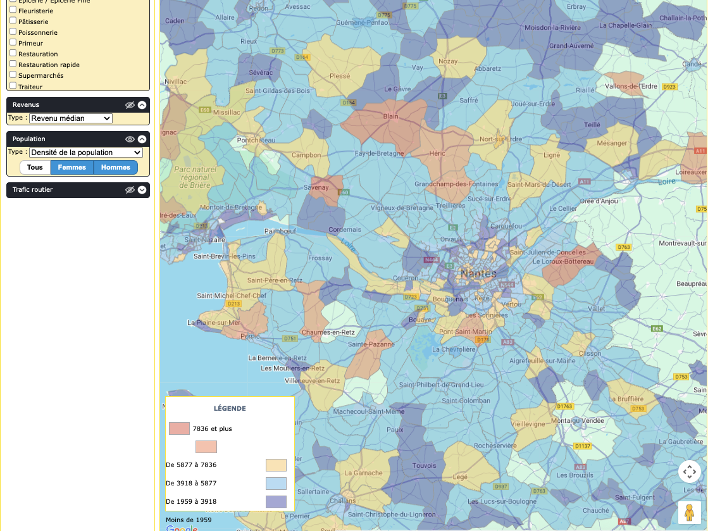The image size is (708, 531).
Task: Collapse the Revenus panel
Action: (x=142, y=105)
